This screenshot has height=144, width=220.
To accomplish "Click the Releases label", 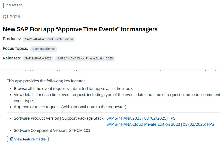I will pos(12,58).
